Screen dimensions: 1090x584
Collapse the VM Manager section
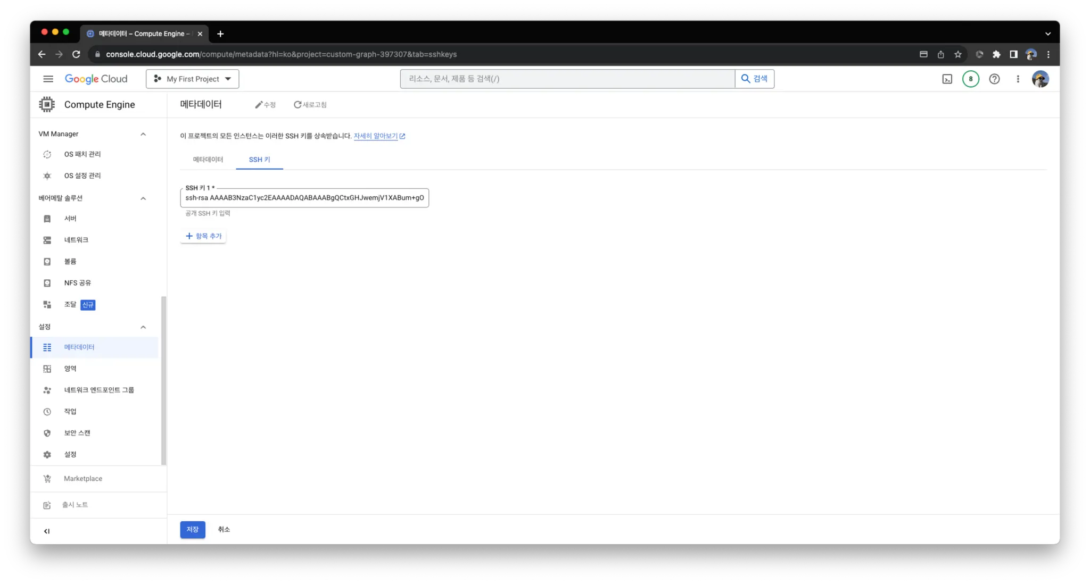pyautogui.click(x=143, y=134)
